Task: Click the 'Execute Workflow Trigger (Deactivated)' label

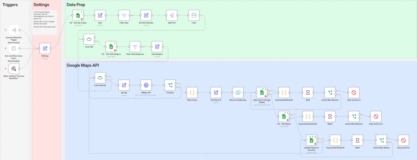Action: coord(13,40)
